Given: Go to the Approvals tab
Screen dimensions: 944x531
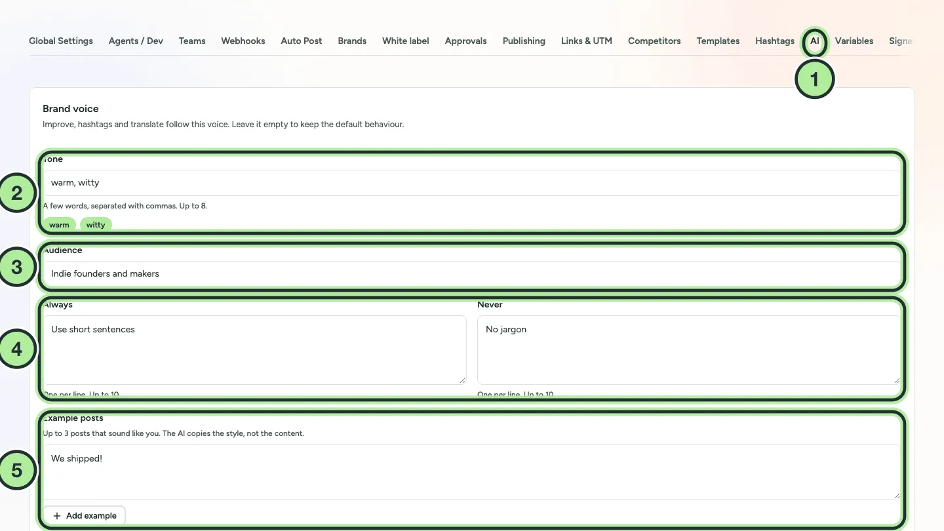Looking at the screenshot, I should coord(466,41).
